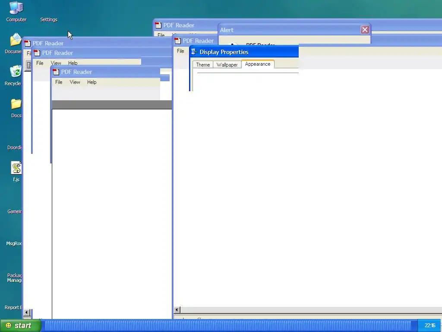Click the title icon of the PDF Reader window behind Display Properties
Image resolution: width=442 pixels, height=332 pixels.
coord(177,41)
